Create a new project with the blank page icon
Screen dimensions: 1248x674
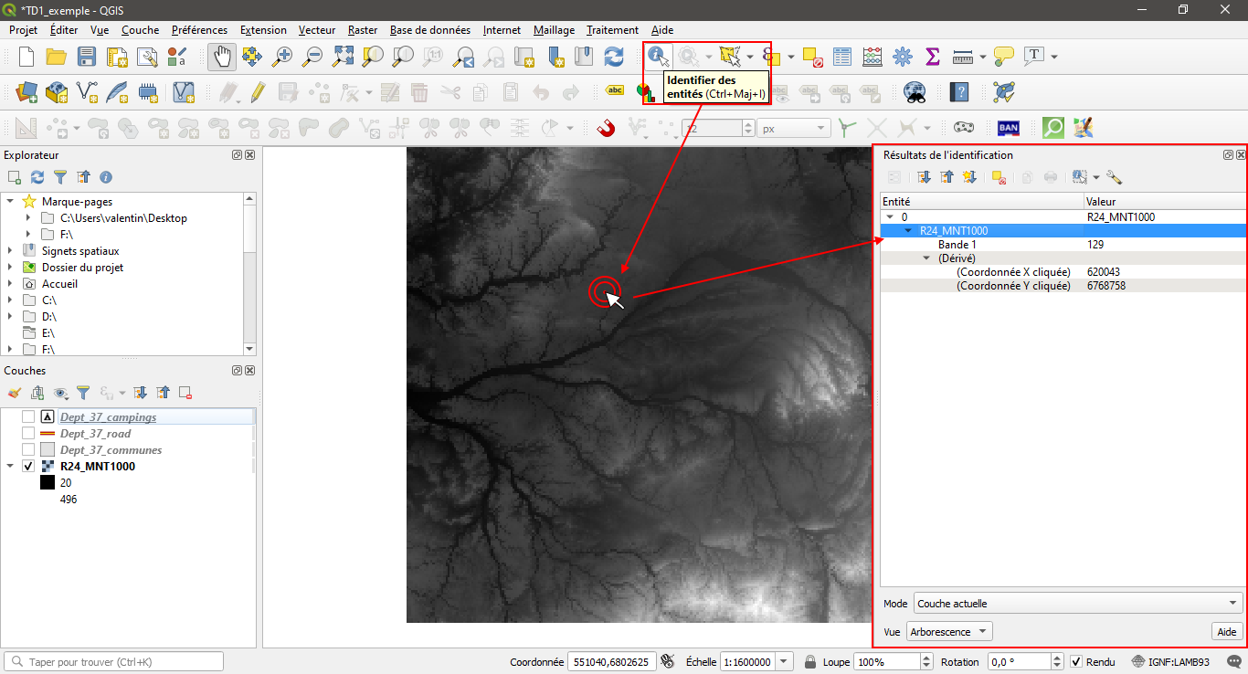point(26,57)
